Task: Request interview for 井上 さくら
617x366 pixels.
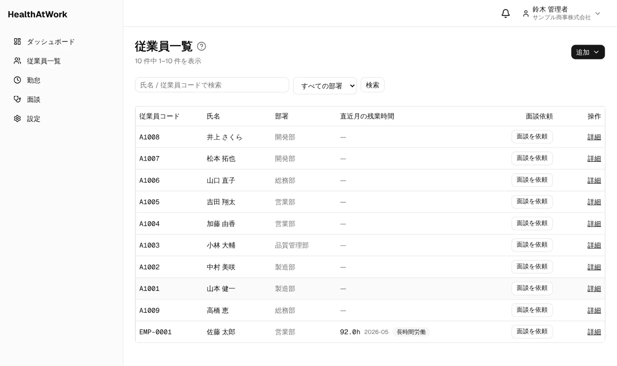Action: [532, 137]
